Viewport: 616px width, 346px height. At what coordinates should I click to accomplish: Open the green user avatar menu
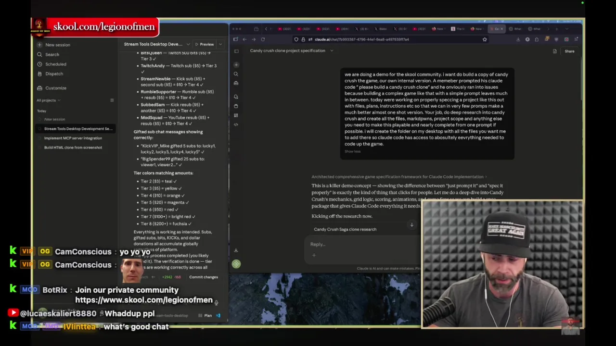(x=236, y=264)
